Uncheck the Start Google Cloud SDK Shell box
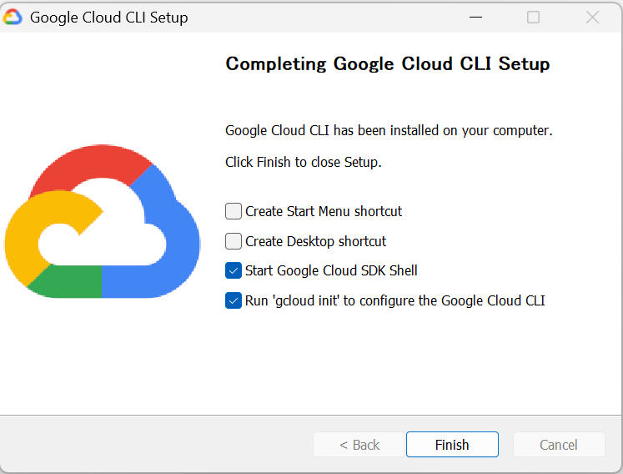The image size is (623, 474). click(x=234, y=271)
